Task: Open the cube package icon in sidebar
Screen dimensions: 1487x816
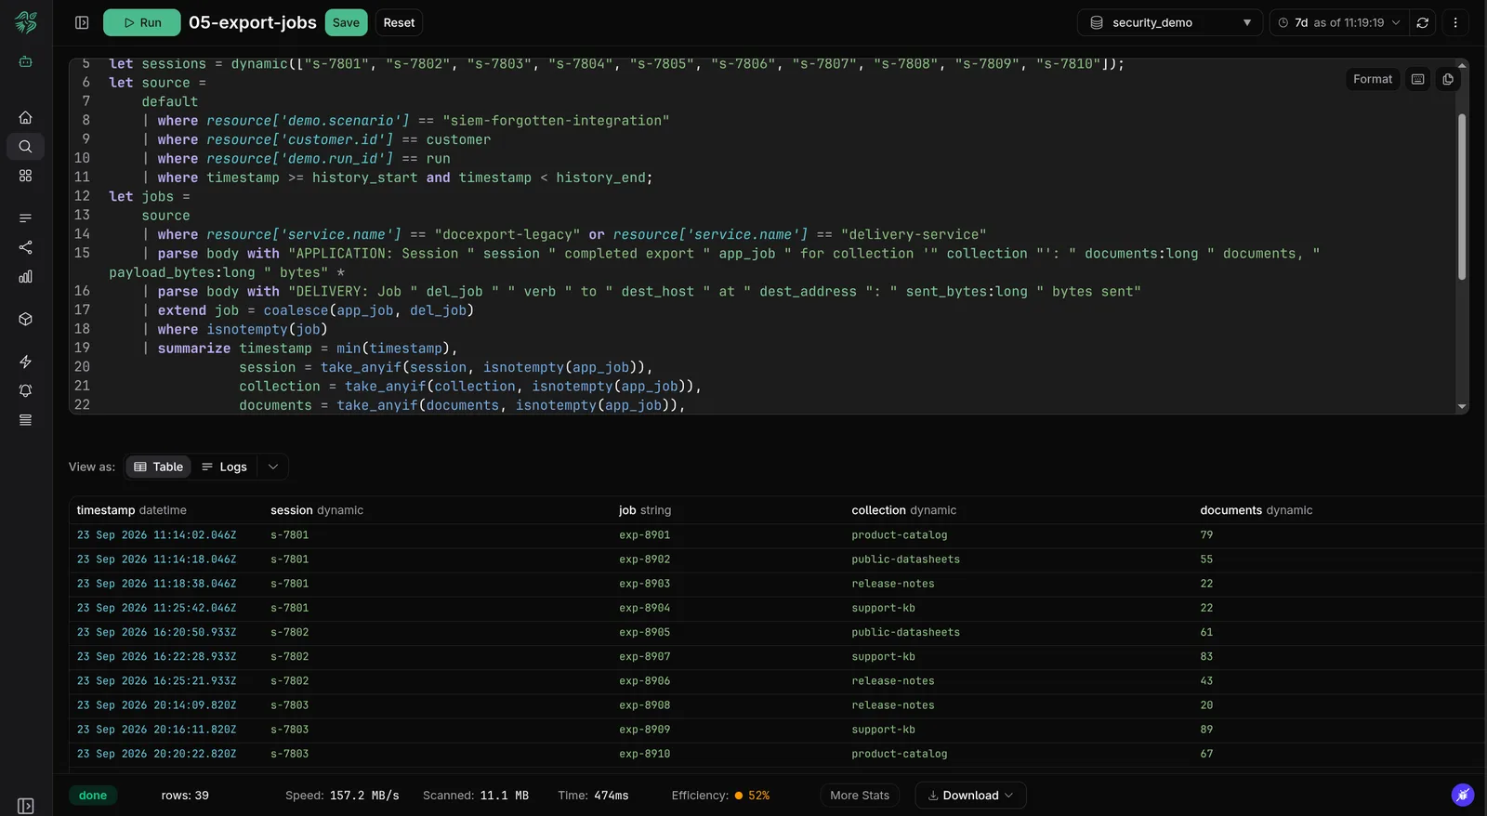Action: tap(26, 320)
